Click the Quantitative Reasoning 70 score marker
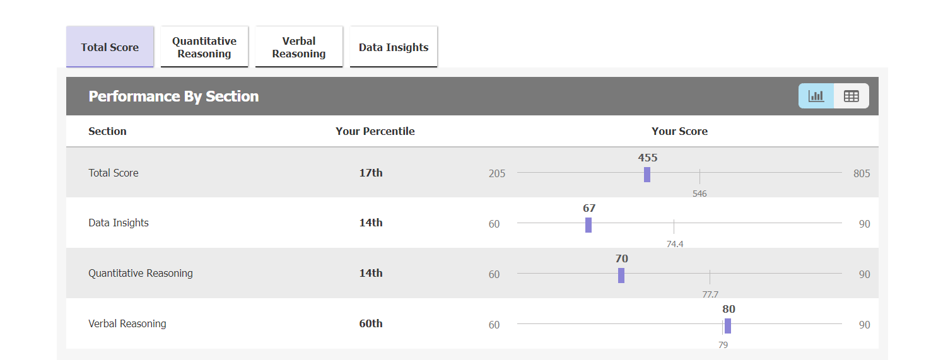 click(x=621, y=276)
